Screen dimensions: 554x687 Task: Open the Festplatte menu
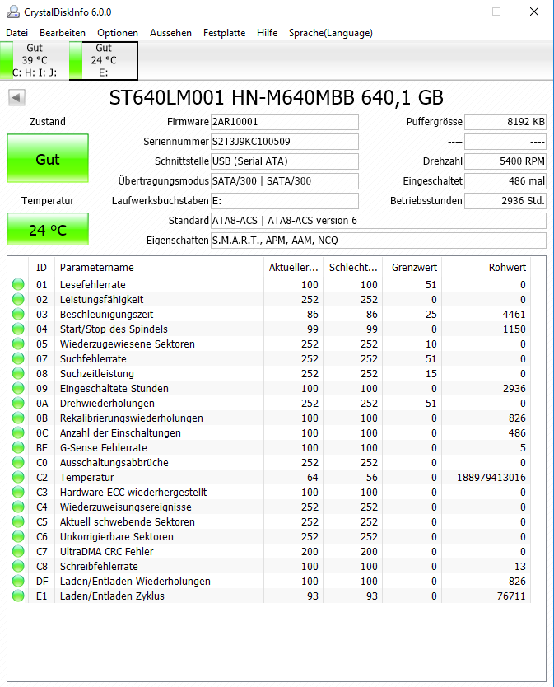pos(224,33)
